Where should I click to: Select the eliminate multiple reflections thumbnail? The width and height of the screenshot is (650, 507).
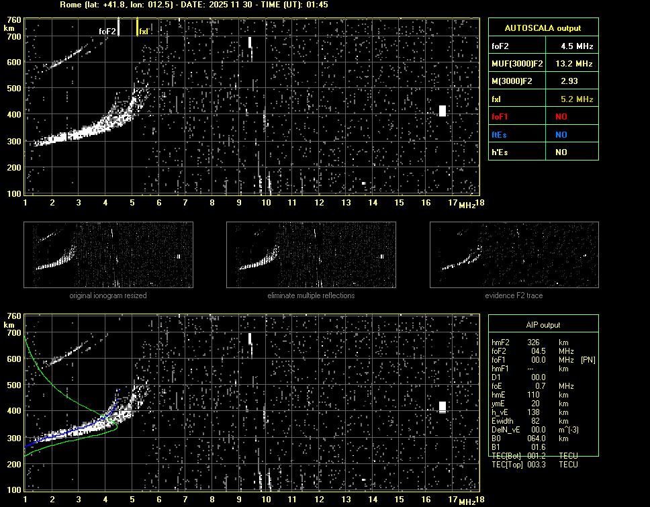pyautogui.click(x=311, y=255)
